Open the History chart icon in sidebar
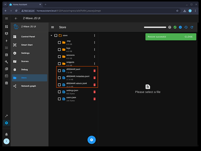Image resolution: width=201 pixels, height=151 pixels. pyautogui.click(x=6, y=55)
